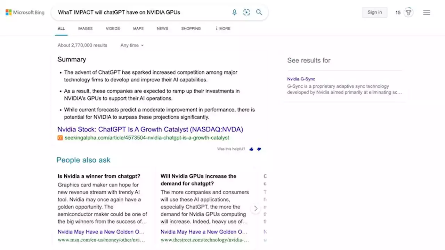Switch to the IMAGES tab
The height and width of the screenshot is (250, 445).
click(85, 28)
